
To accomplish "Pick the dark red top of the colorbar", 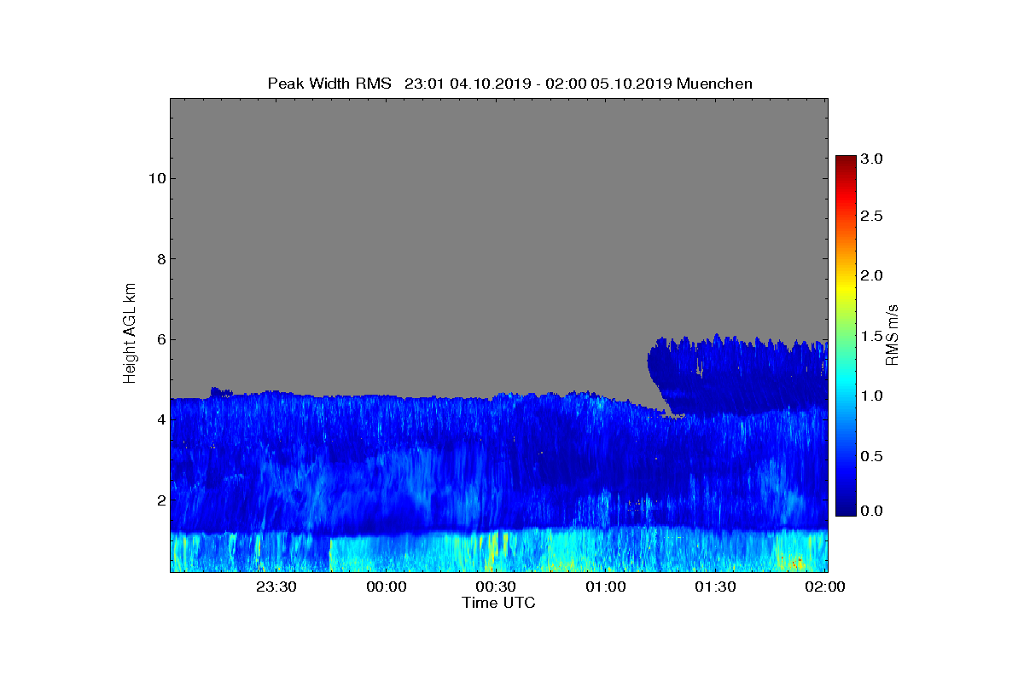I will coord(846,160).
